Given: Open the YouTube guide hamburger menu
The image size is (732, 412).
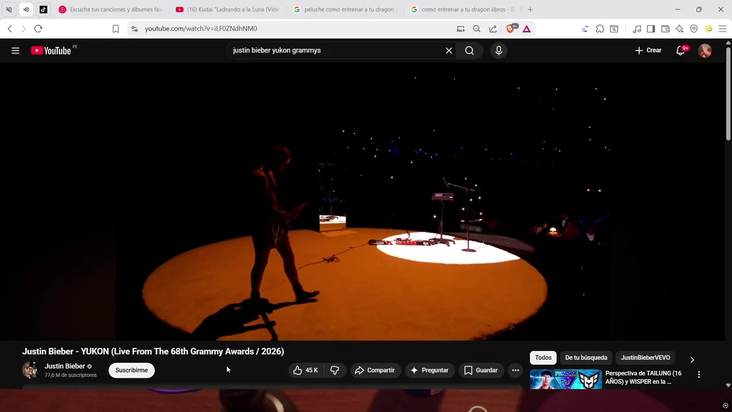Looking at the screenshot, I should click(x=15, y=50).
